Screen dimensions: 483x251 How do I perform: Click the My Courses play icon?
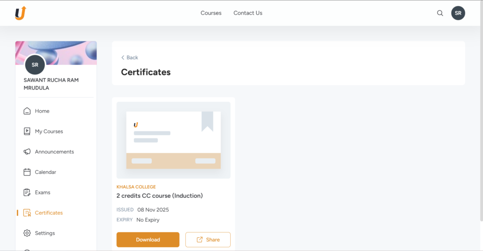coord(27,131)
